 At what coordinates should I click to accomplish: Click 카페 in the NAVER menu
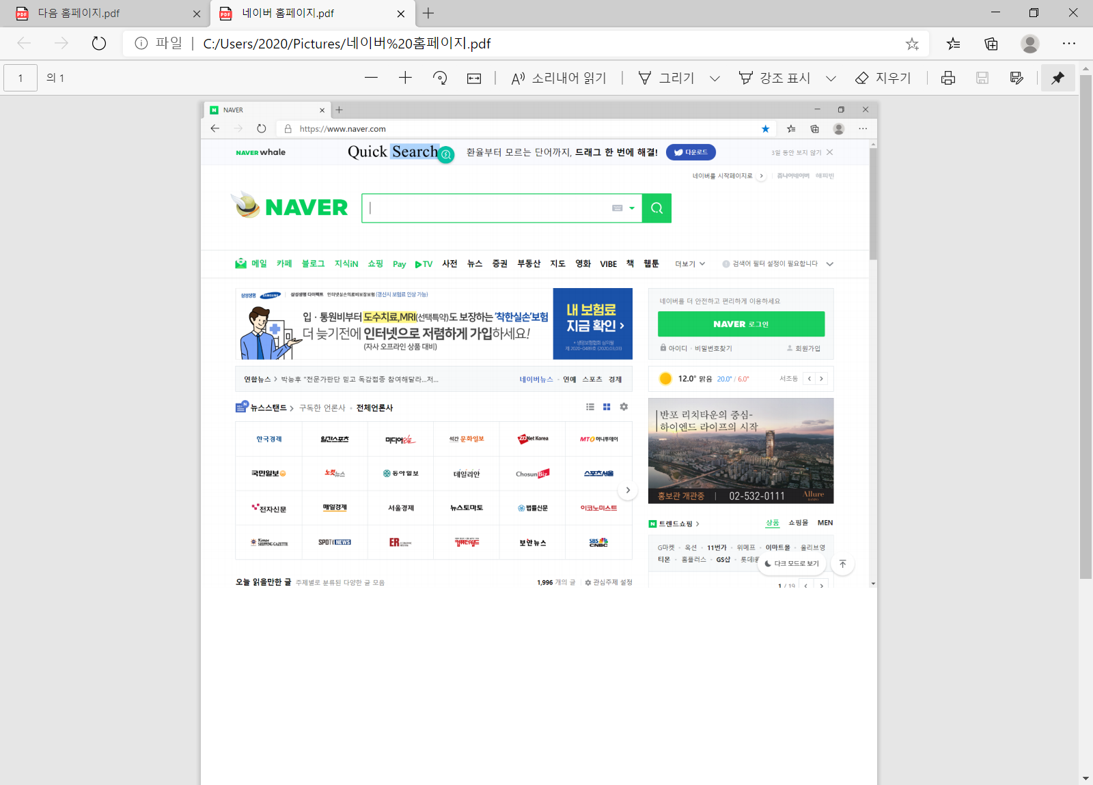click(284, 263)
